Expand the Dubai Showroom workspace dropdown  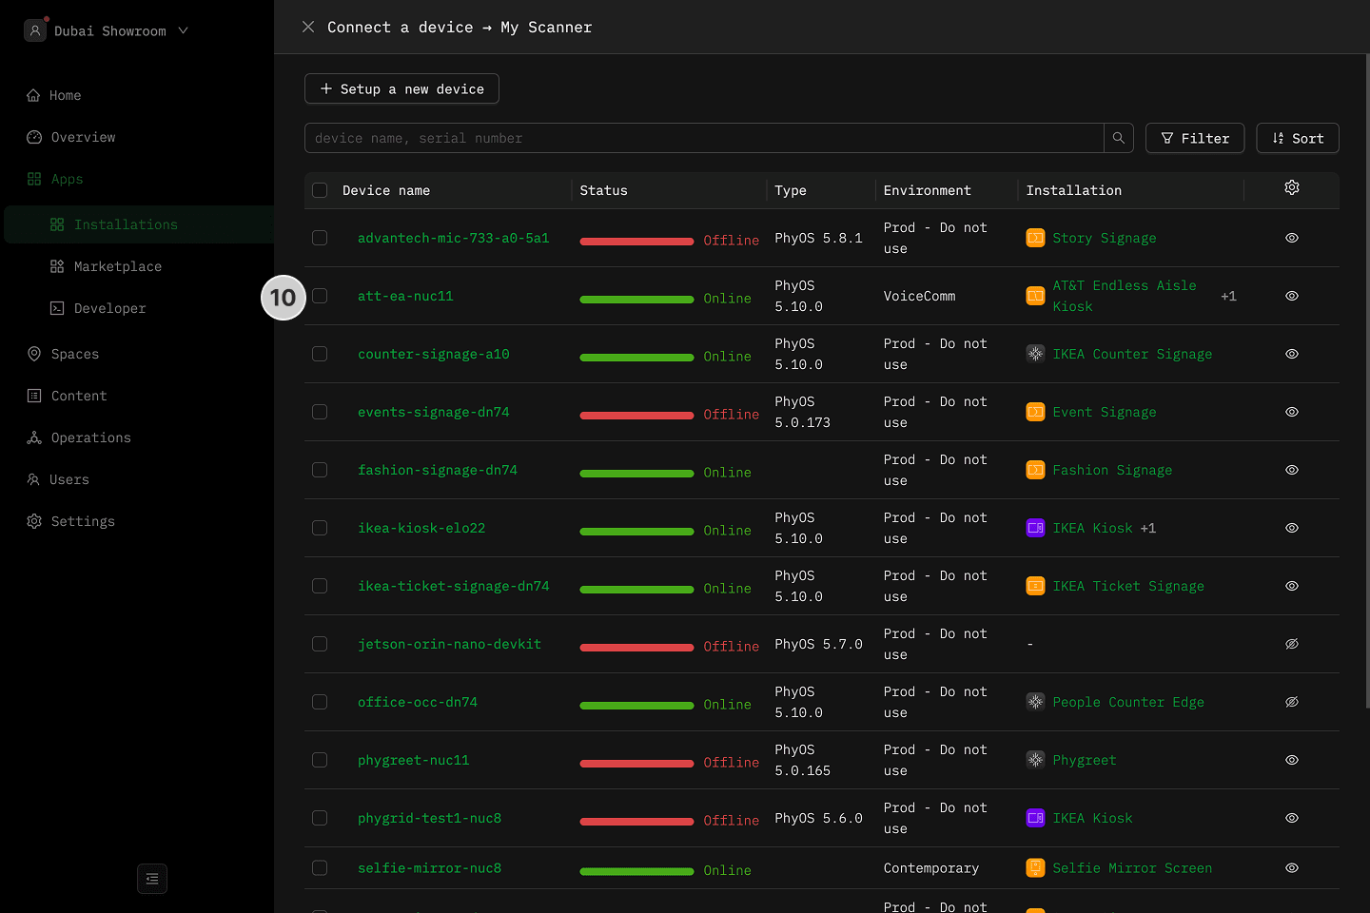(x=183, y=30)
